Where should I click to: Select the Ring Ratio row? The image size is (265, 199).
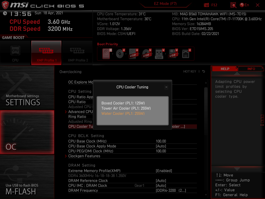[81, 117]
